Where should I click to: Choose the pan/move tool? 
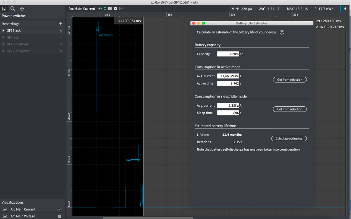click(22, 9)
